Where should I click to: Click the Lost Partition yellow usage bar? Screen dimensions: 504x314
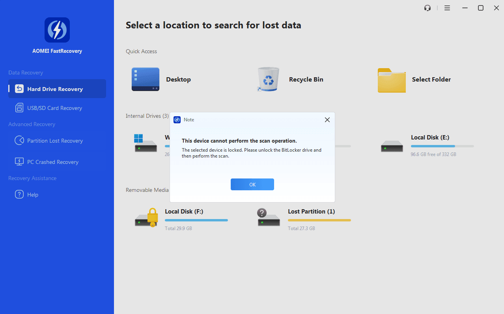[319, 220]
